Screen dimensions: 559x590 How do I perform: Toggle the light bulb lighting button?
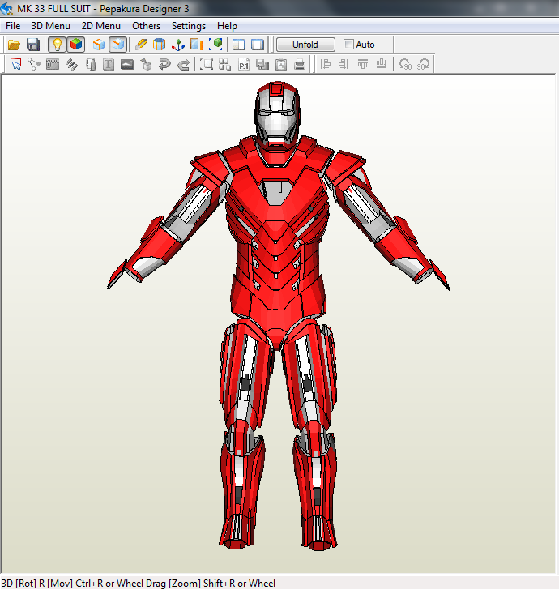tap(57, 45)
